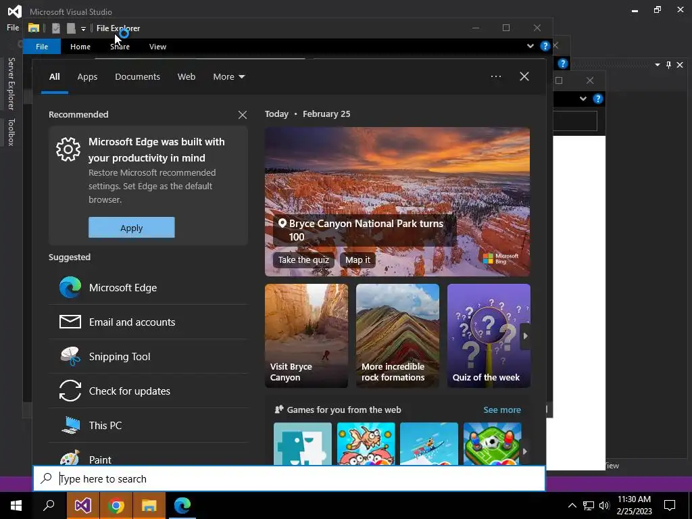Expand the More filter dropdown
This screenshot has width=692, height=519.
[228, 77]
